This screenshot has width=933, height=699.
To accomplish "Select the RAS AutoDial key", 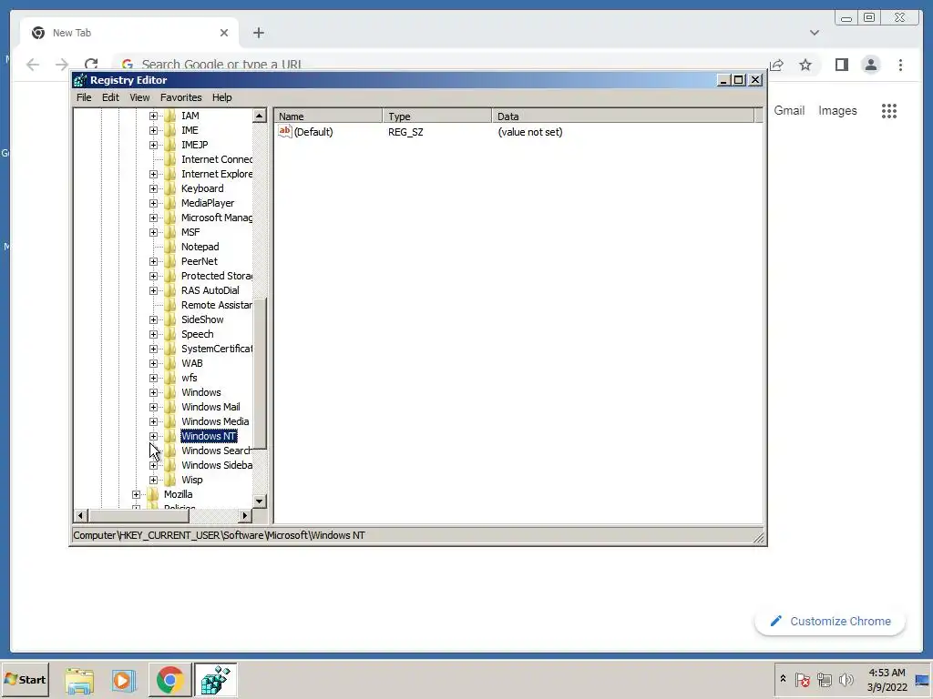I will coord(210,290).
